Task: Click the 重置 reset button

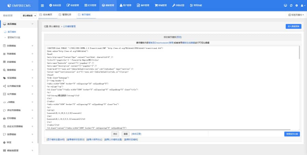Action: [x=126, y=134]
